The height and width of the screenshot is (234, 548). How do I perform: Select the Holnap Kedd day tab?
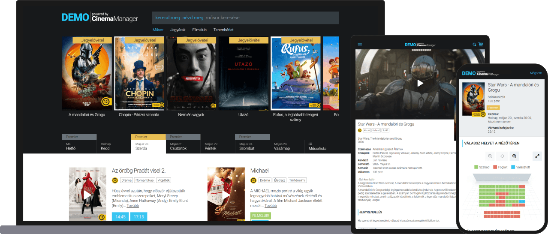[114, 146]
